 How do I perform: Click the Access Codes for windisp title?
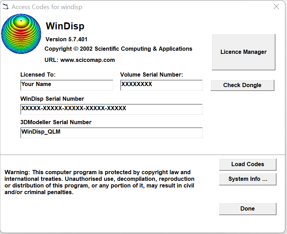pos(47,7)
